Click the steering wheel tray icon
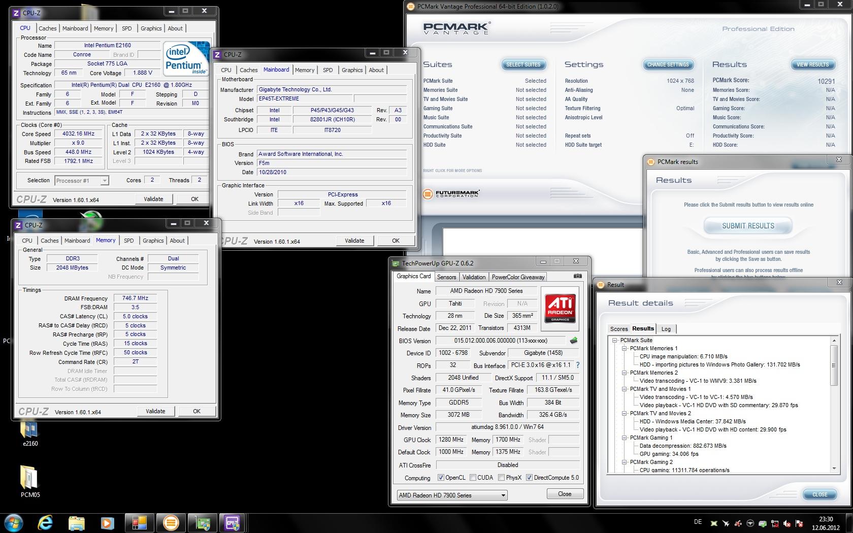 click(750, 523)
